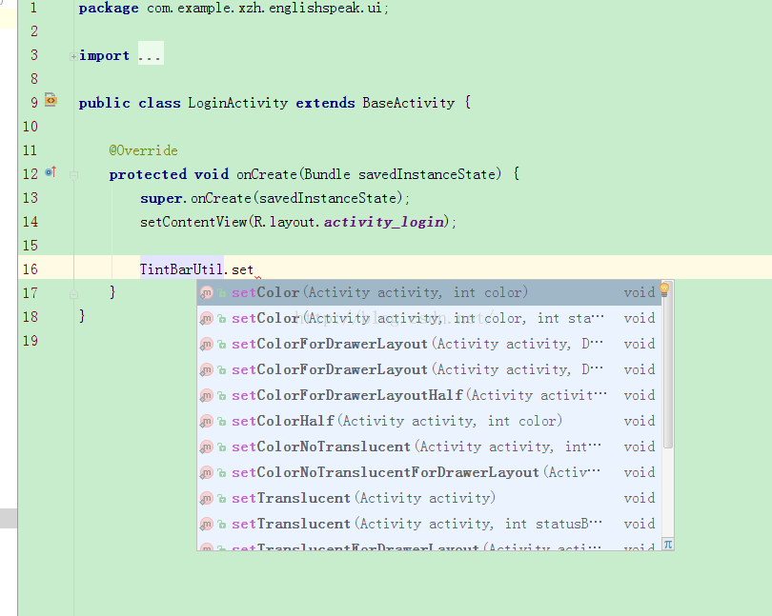Click fold end marker at line 17
The width and height of the screenshot is (772, 616).
coord(73,294)
